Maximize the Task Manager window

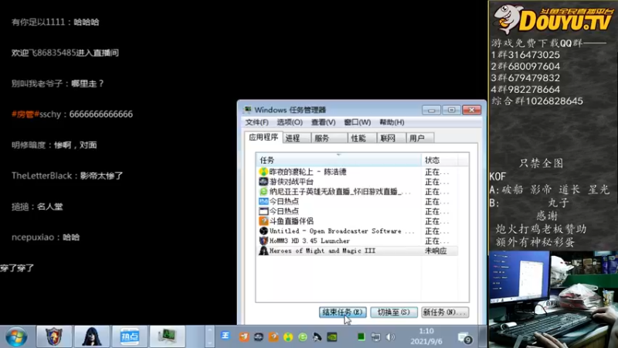451,110
